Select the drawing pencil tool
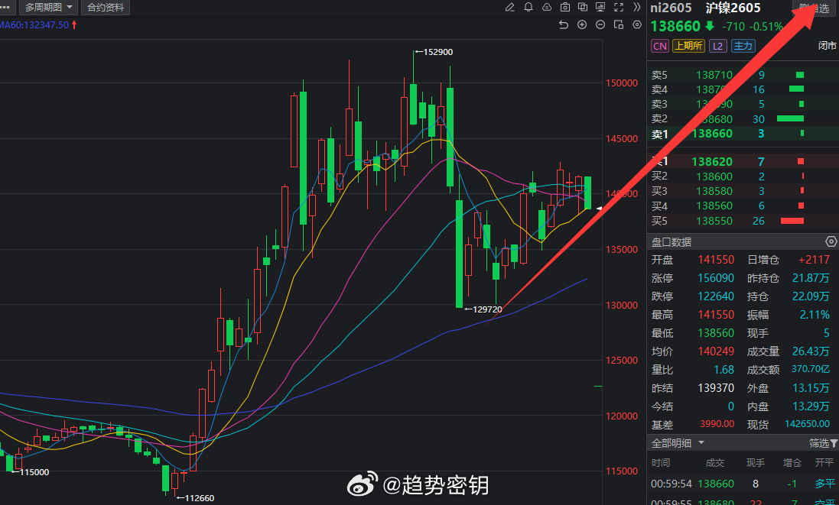This screenshot has height=505, width=839. 510,8
